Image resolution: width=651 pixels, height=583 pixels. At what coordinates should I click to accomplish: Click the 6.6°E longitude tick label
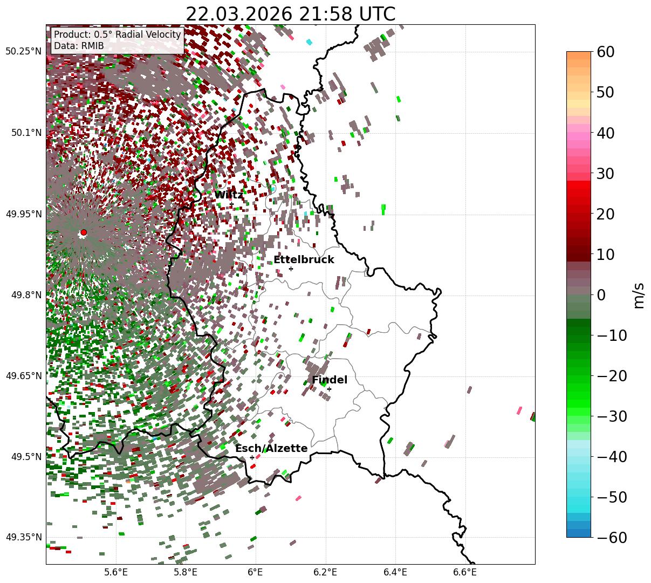pyautogui.click(x=465, y=573)
